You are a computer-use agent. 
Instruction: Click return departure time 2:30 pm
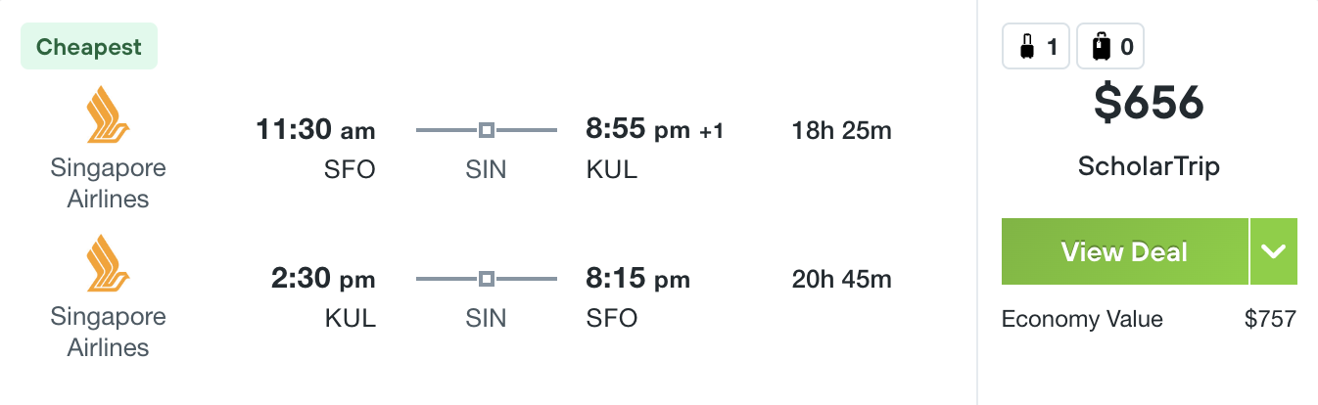click(x=323, y=280)
